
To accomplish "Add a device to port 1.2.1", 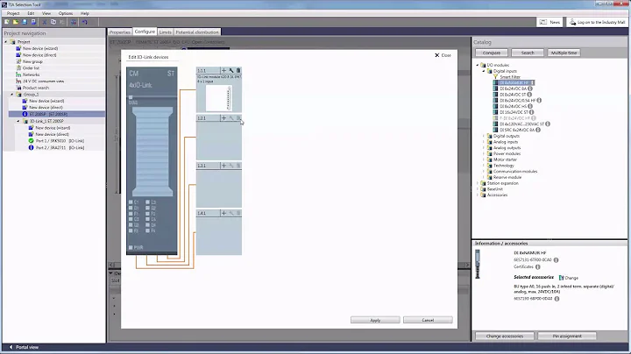I will pos(223,118).
